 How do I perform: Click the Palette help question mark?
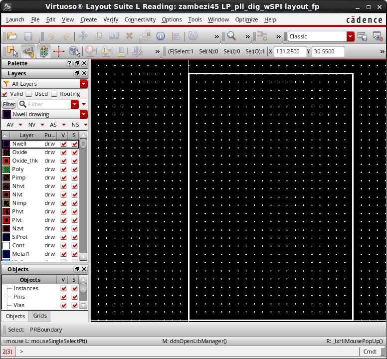point(69,63)
